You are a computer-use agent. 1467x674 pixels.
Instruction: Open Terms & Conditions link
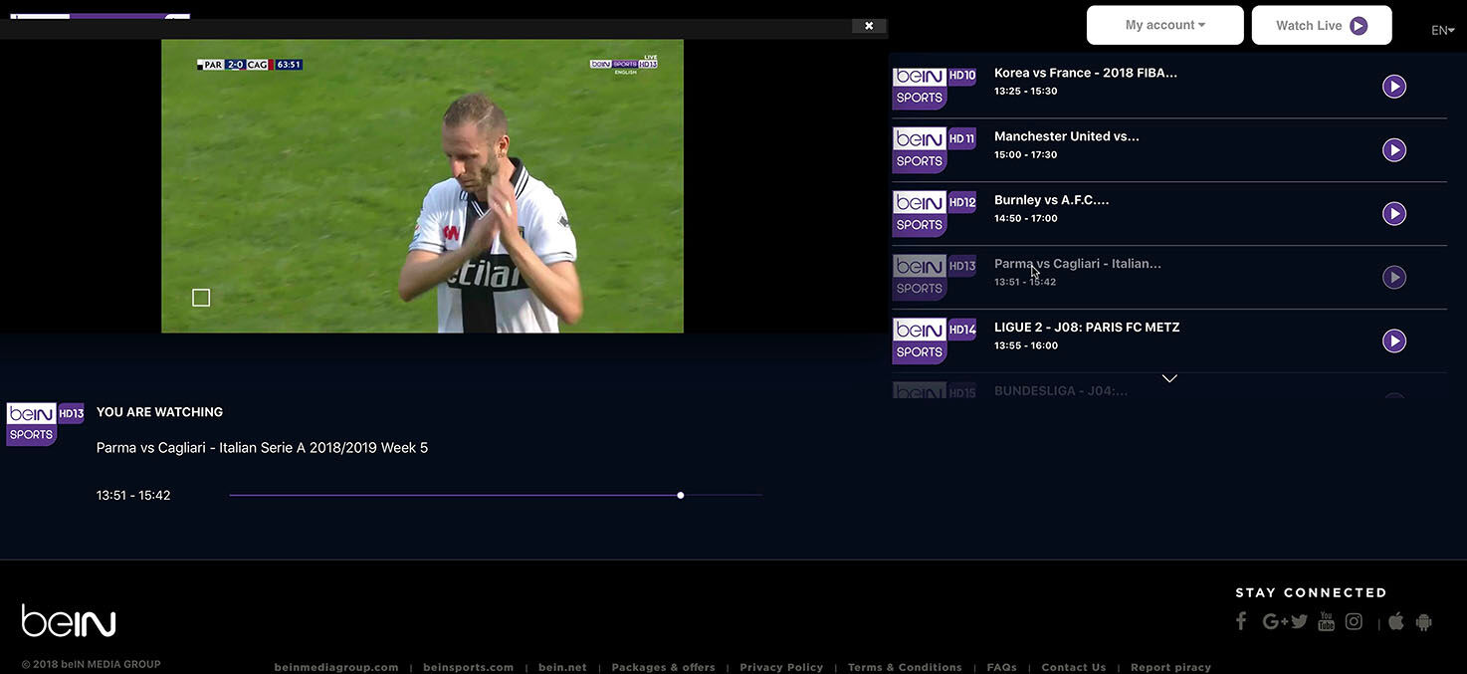coord(905,667)
